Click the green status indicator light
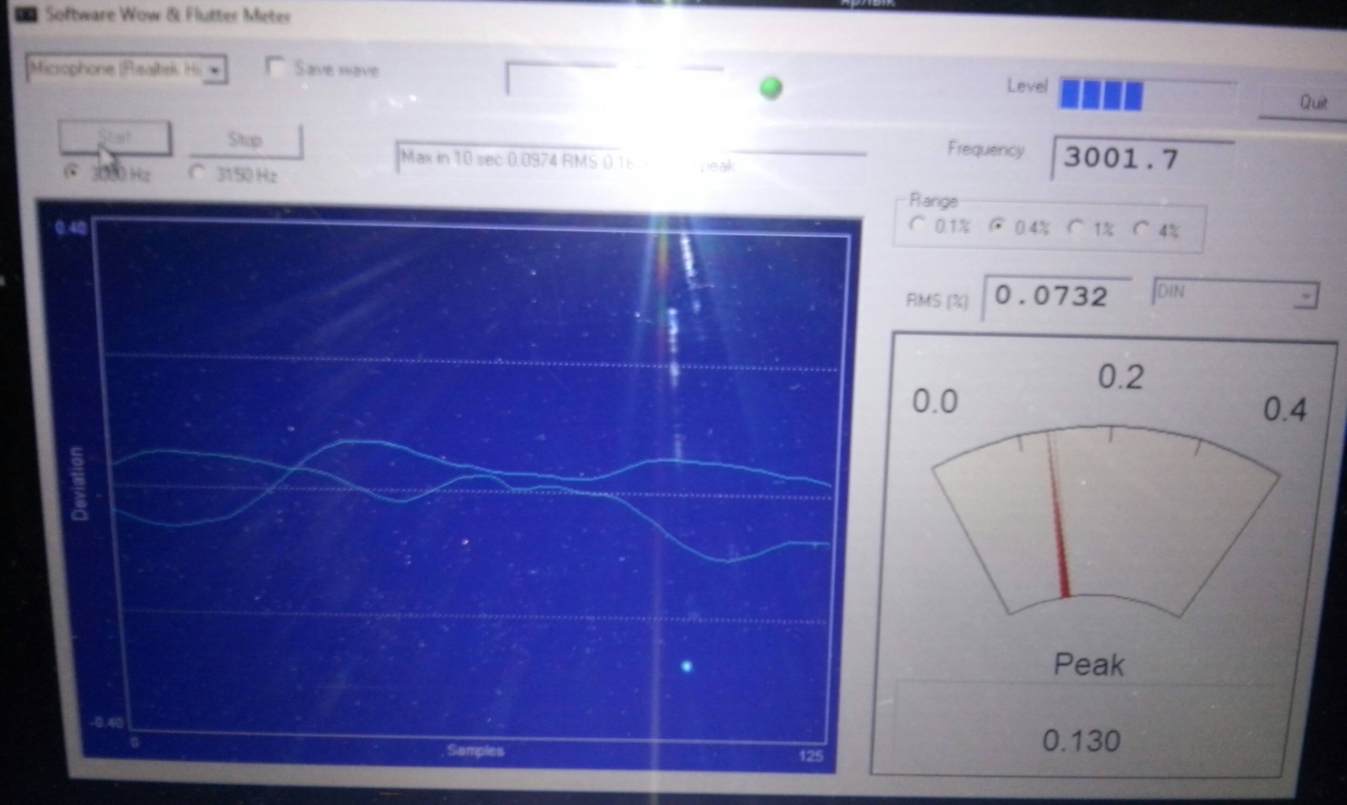This screenshot has width=1347, height=805. point(771,88)
